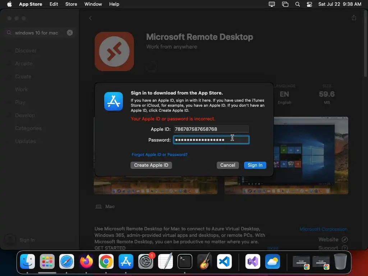Launch Firefox from the Dock
This screenshot has height=276, width=368.
click(x=86, y=261)
